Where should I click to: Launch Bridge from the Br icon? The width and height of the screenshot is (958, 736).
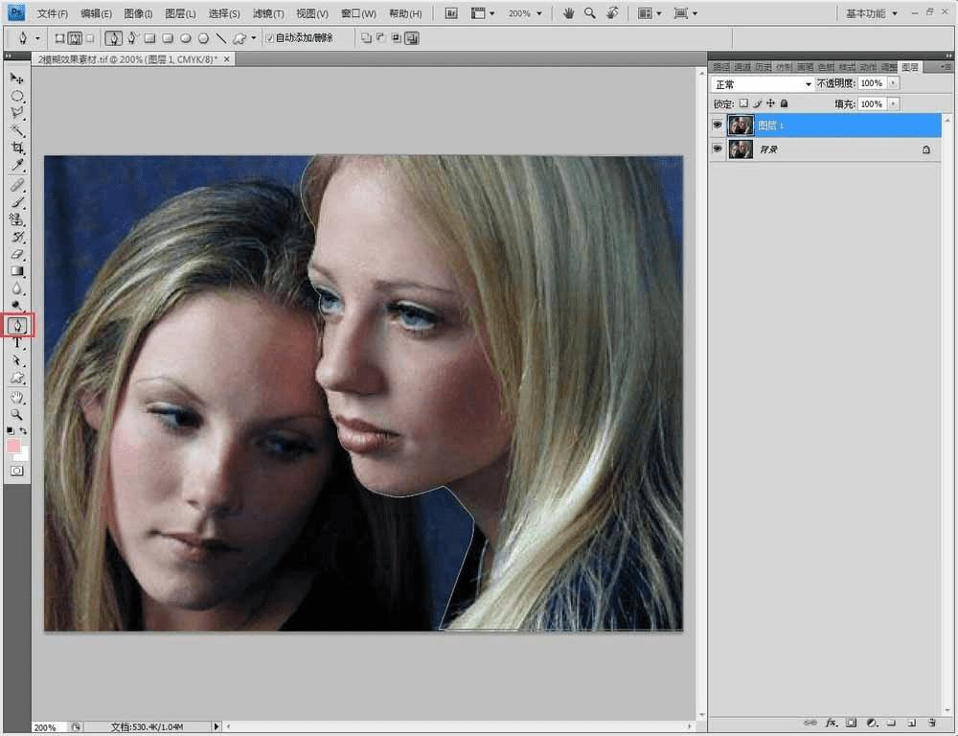coord(451,12)
